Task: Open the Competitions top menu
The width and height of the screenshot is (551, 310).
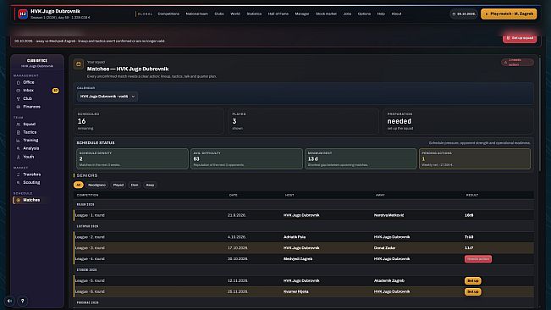Action: tap(168, 14)
